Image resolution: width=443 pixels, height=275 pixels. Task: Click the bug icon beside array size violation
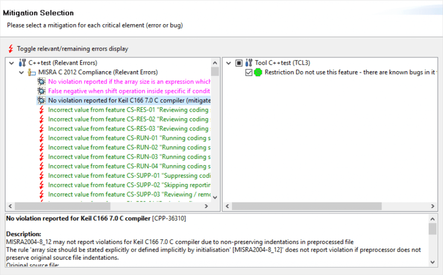42,82
